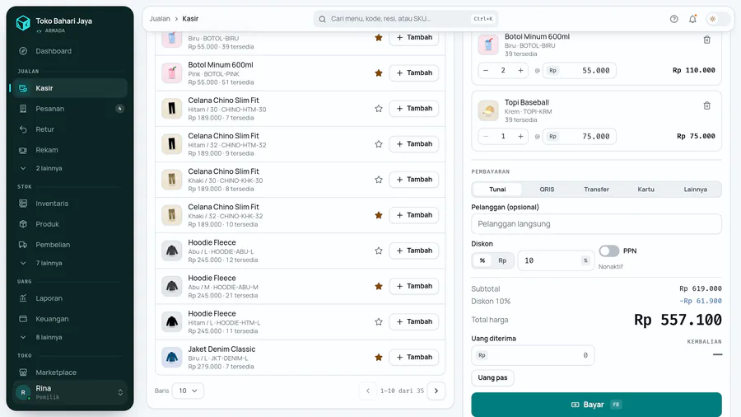Viewport: 741px width, 417px height.
Task: Open Inventaris in the sidebar
Action: 69,204
